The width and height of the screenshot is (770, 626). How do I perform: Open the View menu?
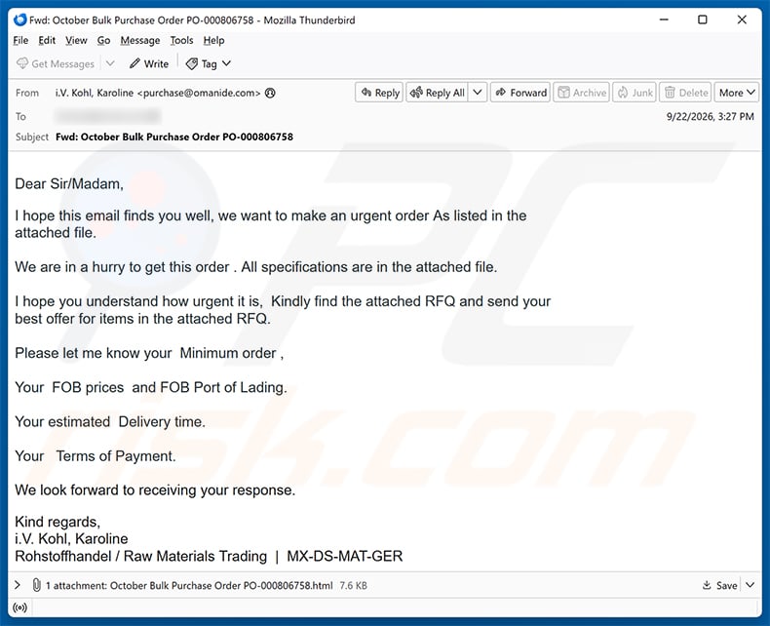[x=76, y=40]
